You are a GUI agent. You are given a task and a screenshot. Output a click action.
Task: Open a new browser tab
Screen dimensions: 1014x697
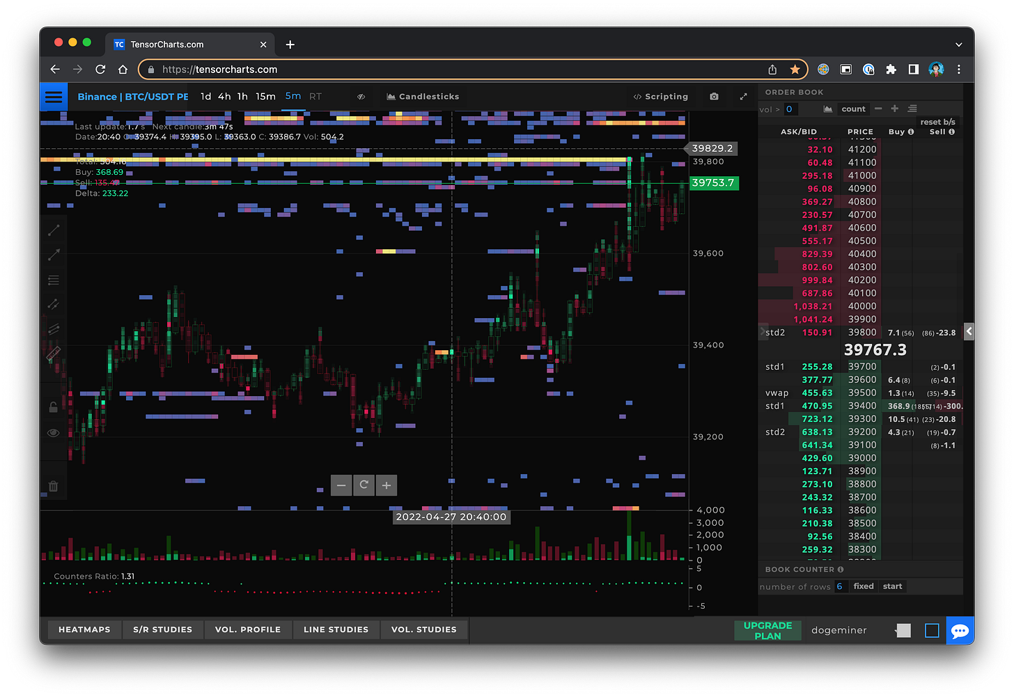(x=290, y=45)
